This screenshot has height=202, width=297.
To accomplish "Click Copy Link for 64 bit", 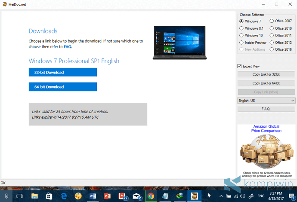I will click(266, 83).
